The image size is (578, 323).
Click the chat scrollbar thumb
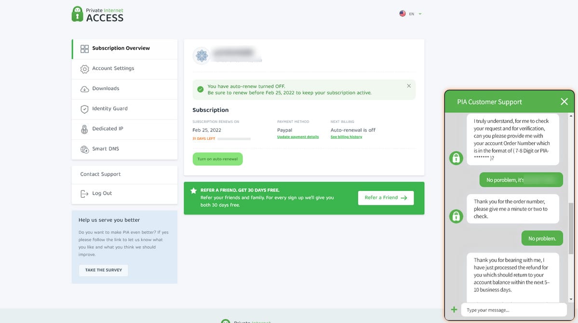click(x=571, y=228)
